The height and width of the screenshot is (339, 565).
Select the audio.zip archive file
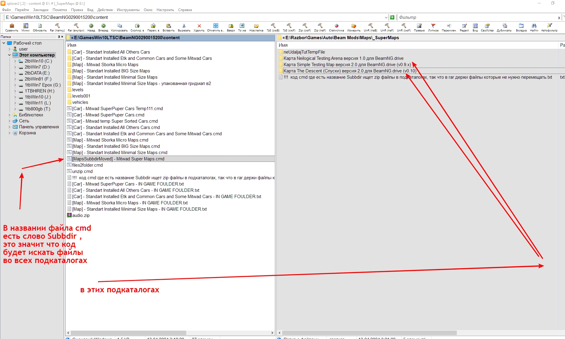pos(81,215)
